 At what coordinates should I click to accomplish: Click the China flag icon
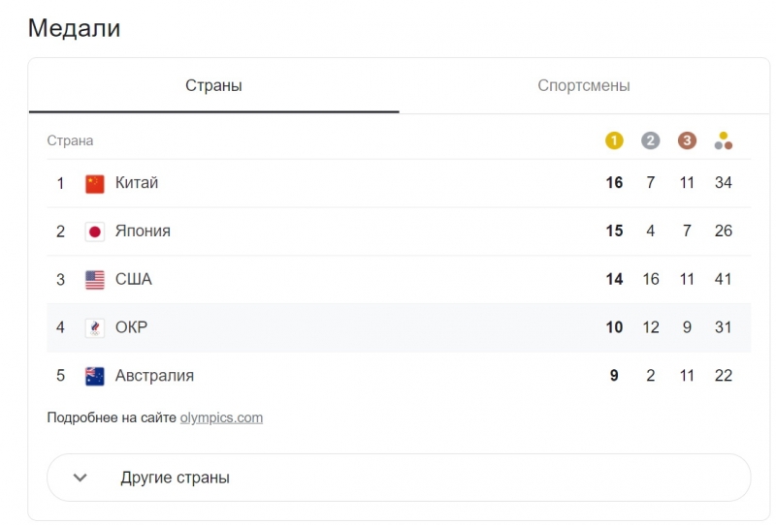point(94,183)
